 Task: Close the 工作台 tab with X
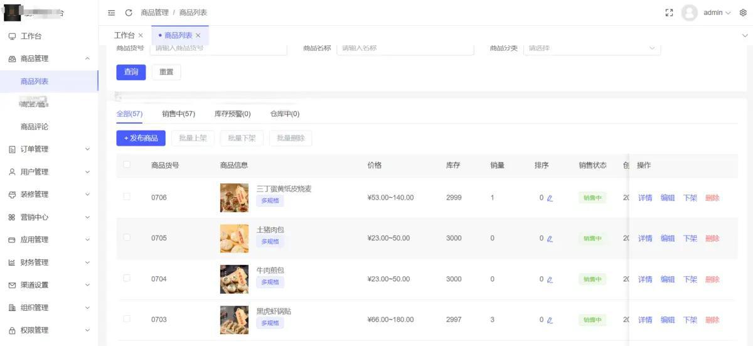[x=141, y=36]
